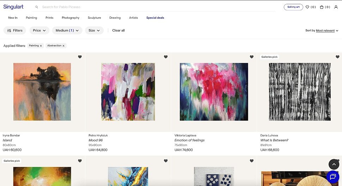Click the Sell my art button
The height and width of the screenshot is (186, 342).
point(293,7)
